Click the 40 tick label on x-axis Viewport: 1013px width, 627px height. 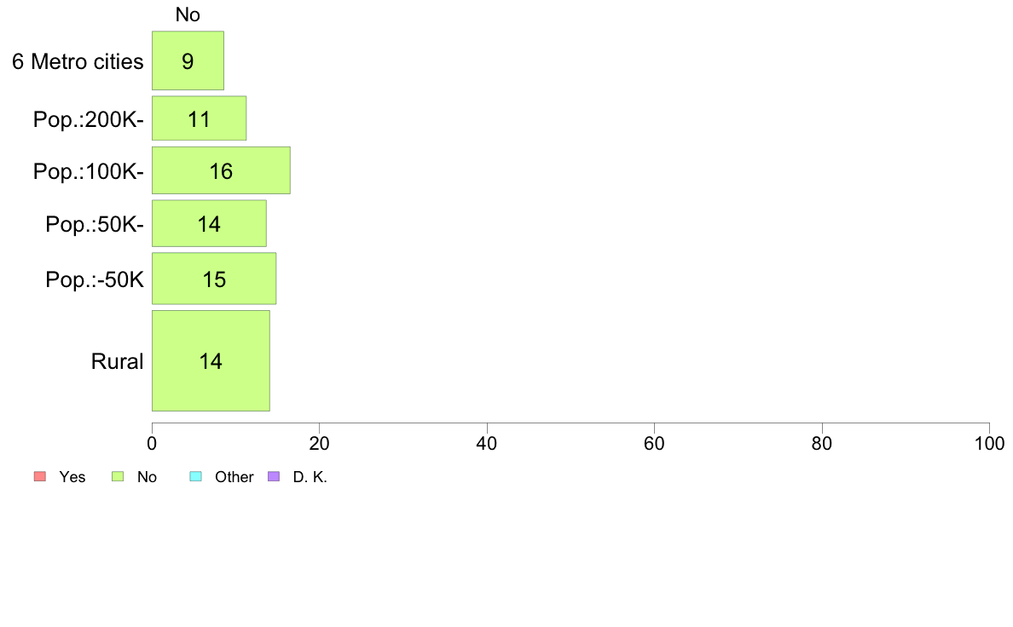pyautogui.click(x=487, y=443)
